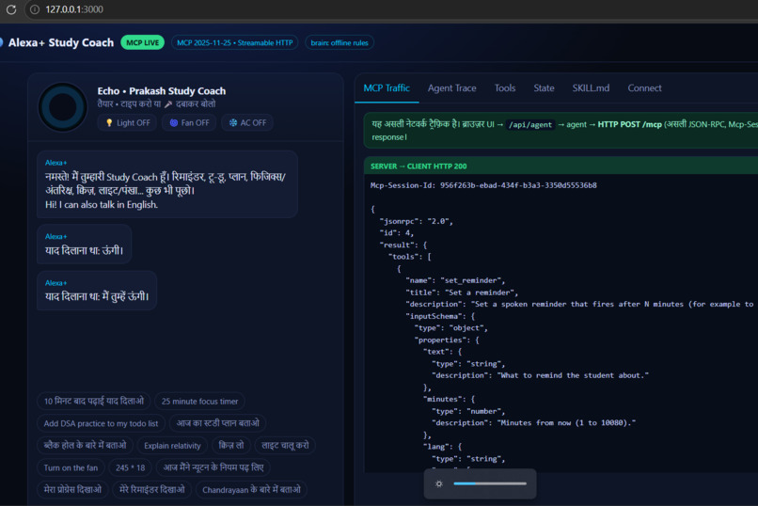Click the 'आज का स्टडी प्लान बताओ' chip
The height and width of the screenshot is (506, 758).
[x=217, y=423]
